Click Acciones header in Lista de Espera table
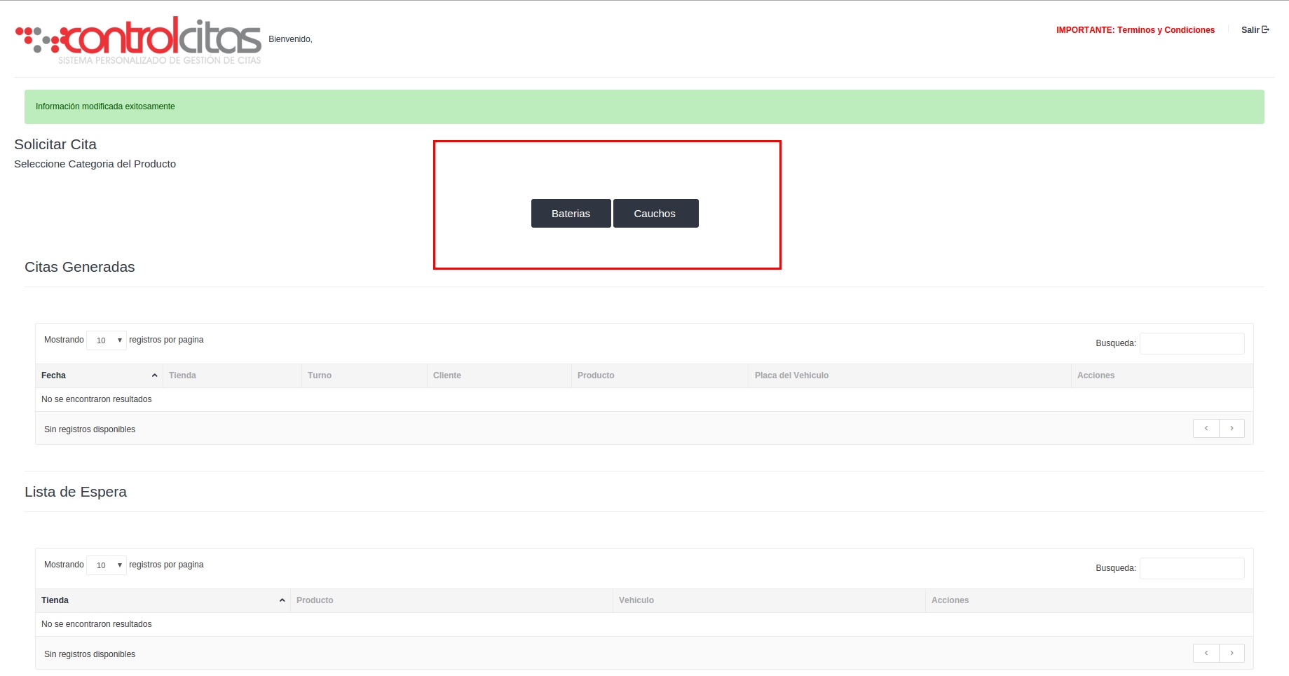1289x676 pixels. click(1089, 600)
